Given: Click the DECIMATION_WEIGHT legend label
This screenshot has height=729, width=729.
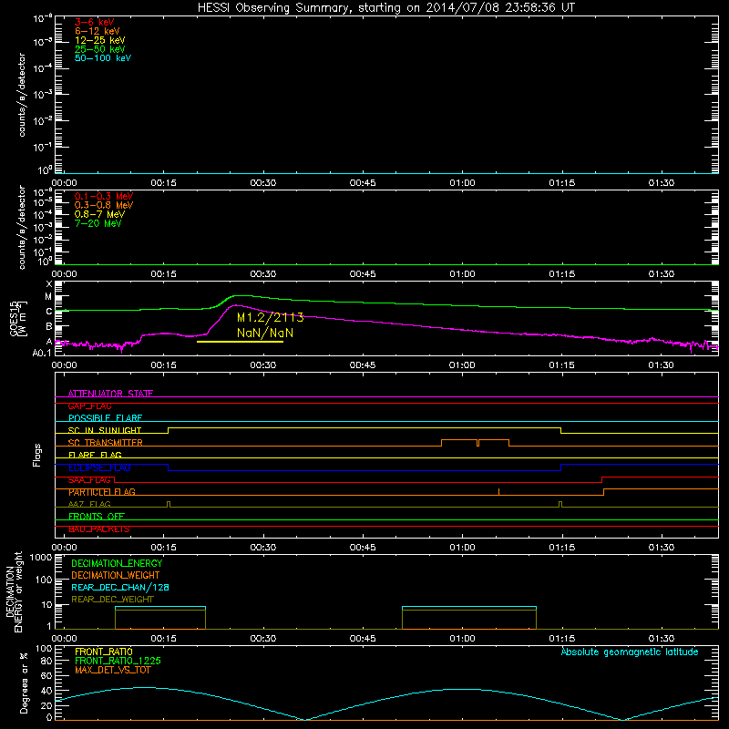Looking at the screenshot, I should click(116, 575).
